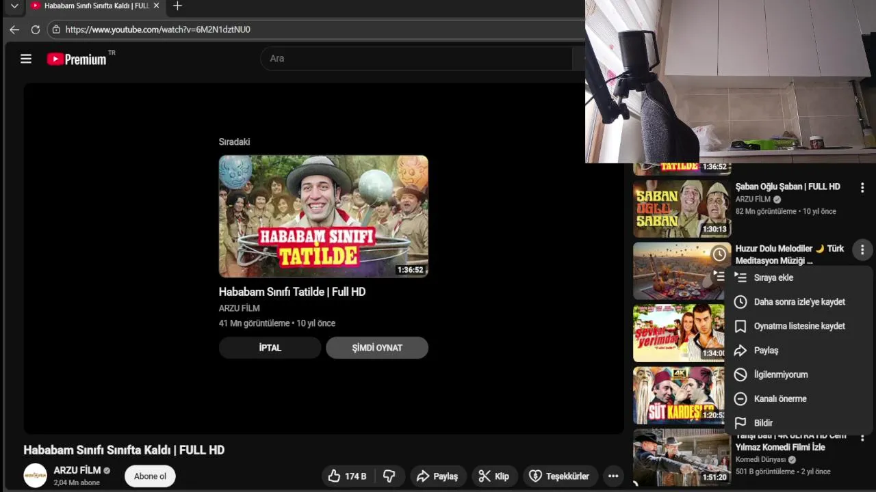Open Şaban Oğlu Şaban | FULL HD title
Viewport: 876px width, 492px height.
[788, 187]
